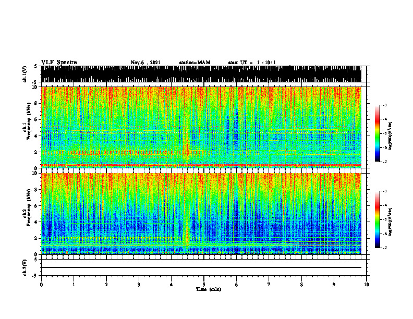
Task: Click time axis tick label "10"
Action: pos(367,285)
